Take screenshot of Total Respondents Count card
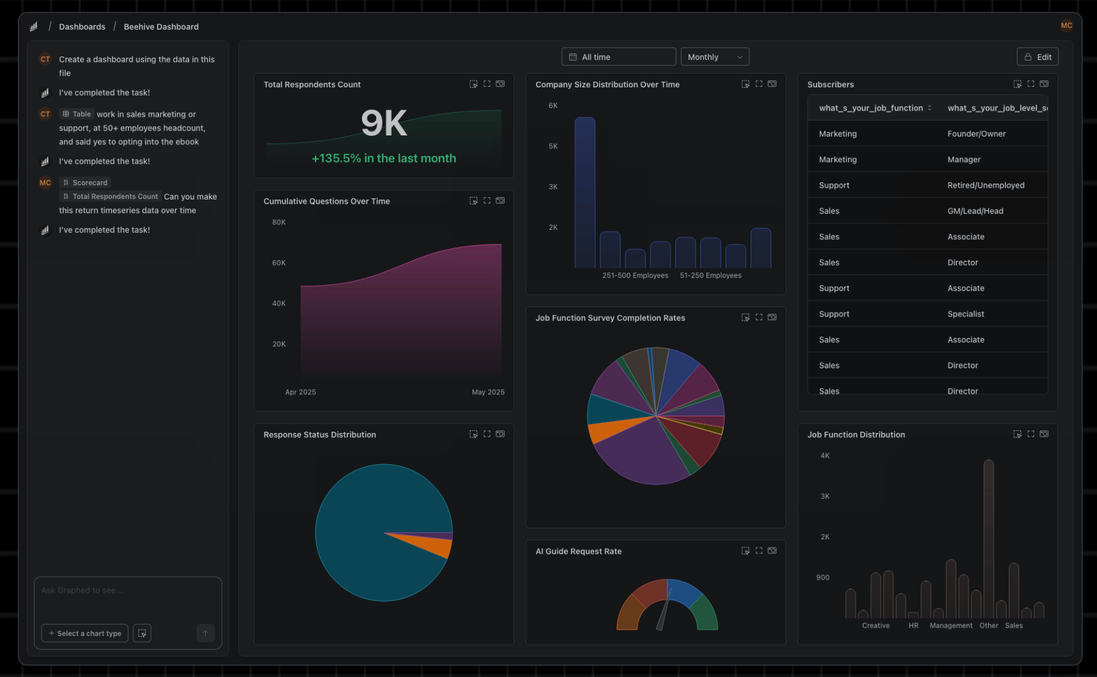1097x677 pixels. [x=500, y=84]
